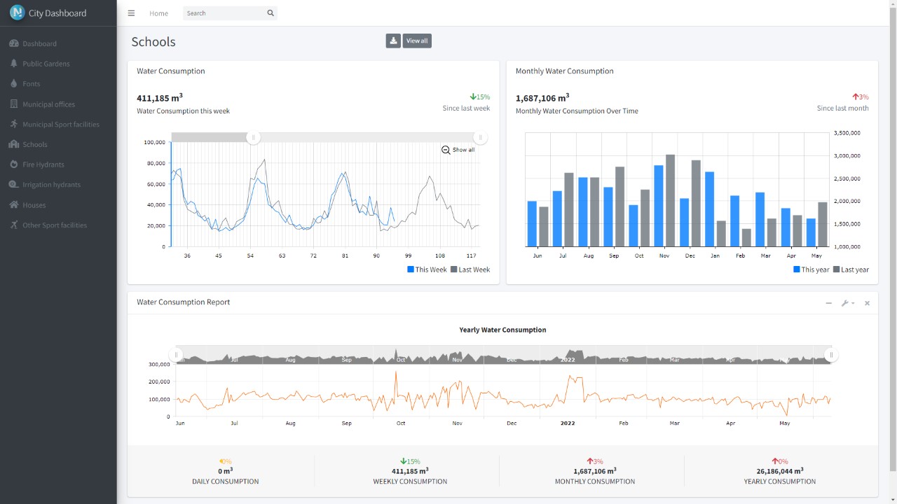The height and width of the screenshot is (504, 897).
Task: Click the hamburger menu icon
Action: coord(131,13)
